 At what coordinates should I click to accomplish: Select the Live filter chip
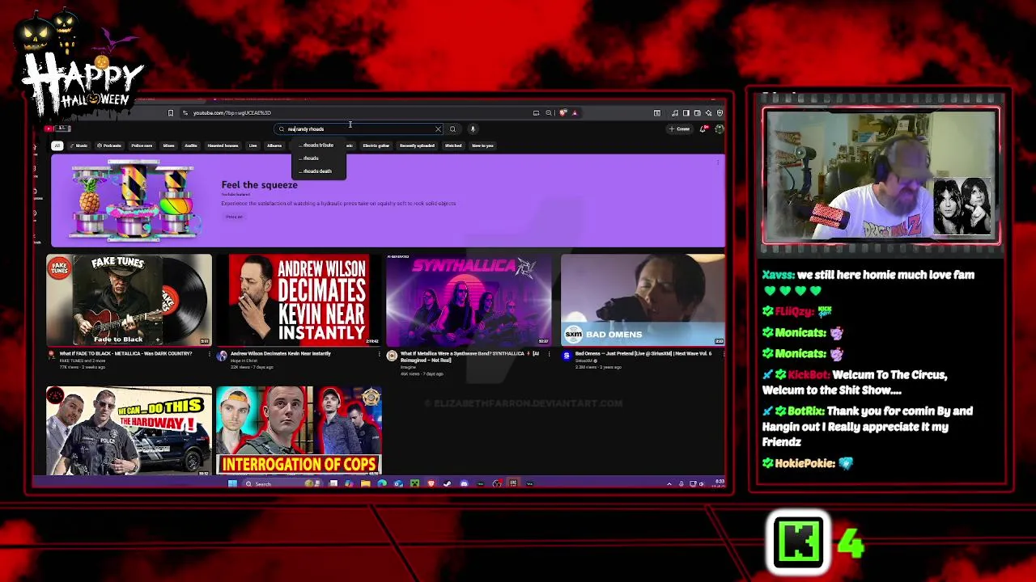pyautogui.click(x=253, y=145)
